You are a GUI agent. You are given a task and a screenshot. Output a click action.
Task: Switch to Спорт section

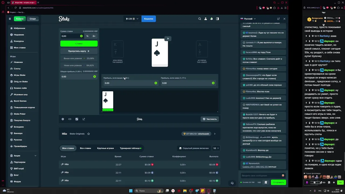click(x=33, y=19)
